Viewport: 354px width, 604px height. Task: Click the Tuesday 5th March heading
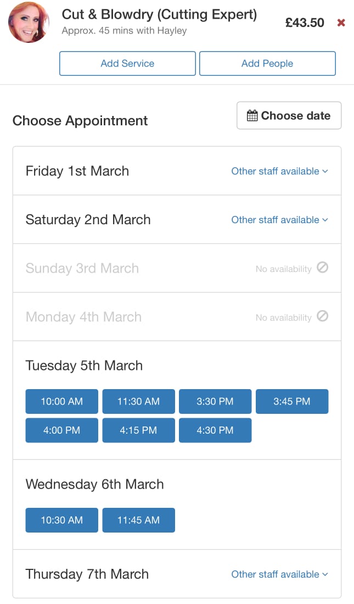pos(84,366)
